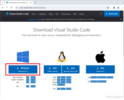Select Linux .tar.gz Arm32 badge
The height and width of the screenshot is (100, 124).
coord(63,82)
